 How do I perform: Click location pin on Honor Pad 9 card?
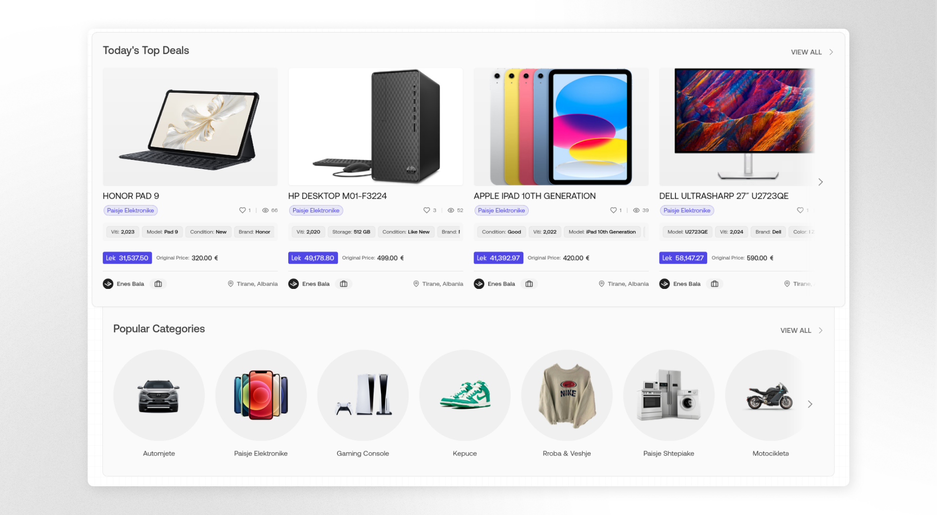231,284
